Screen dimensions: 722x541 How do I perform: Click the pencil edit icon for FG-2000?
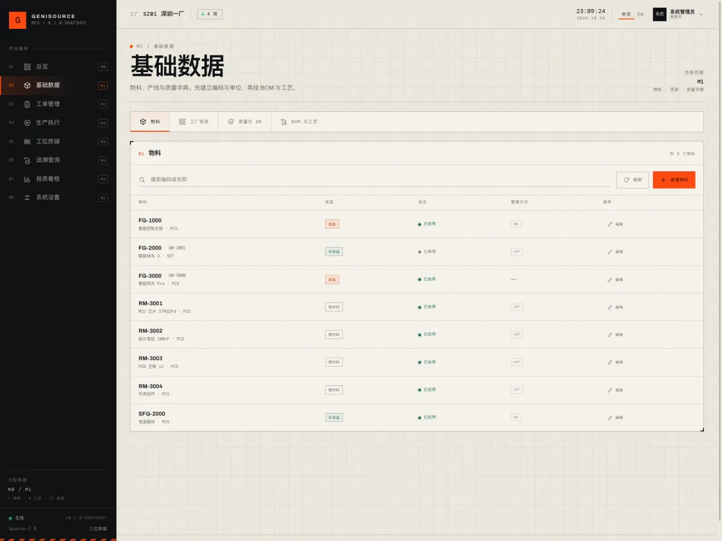(x=609, y=252)
